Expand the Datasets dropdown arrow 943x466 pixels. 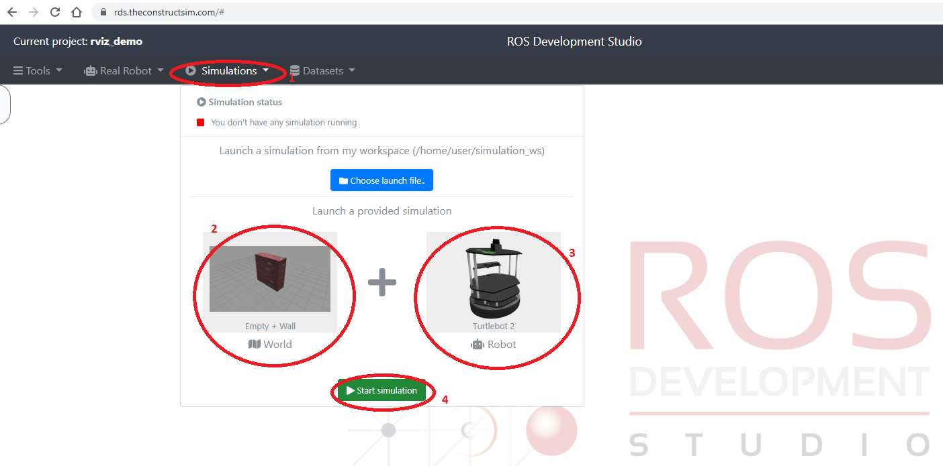pos(352,70)
